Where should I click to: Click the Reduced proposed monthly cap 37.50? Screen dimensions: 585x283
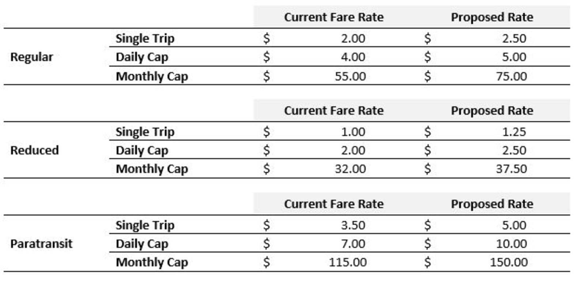coord(511,169)
